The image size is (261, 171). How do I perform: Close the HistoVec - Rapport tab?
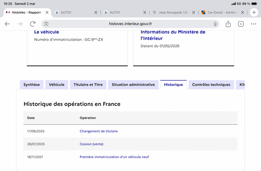coord(47,12)
